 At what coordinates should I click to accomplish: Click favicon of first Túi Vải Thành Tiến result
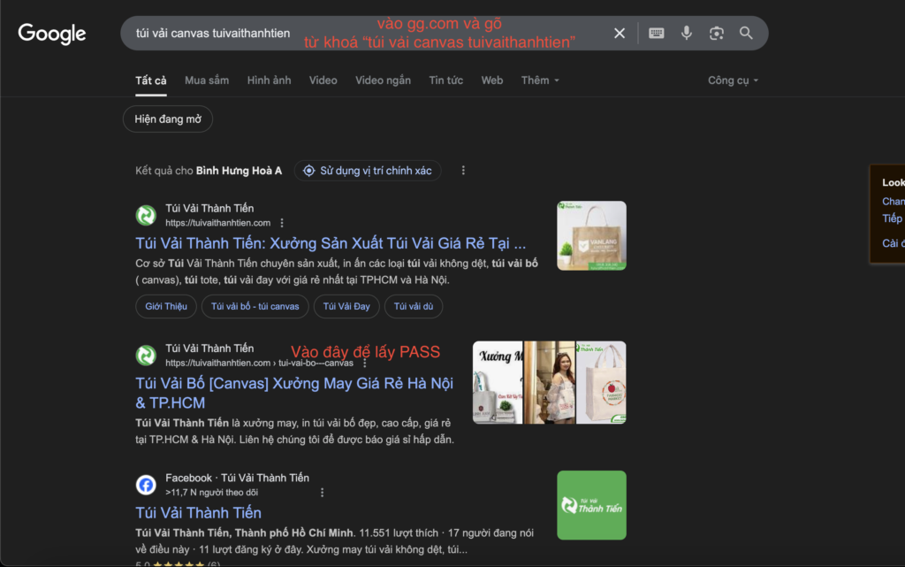coord(146,215)
